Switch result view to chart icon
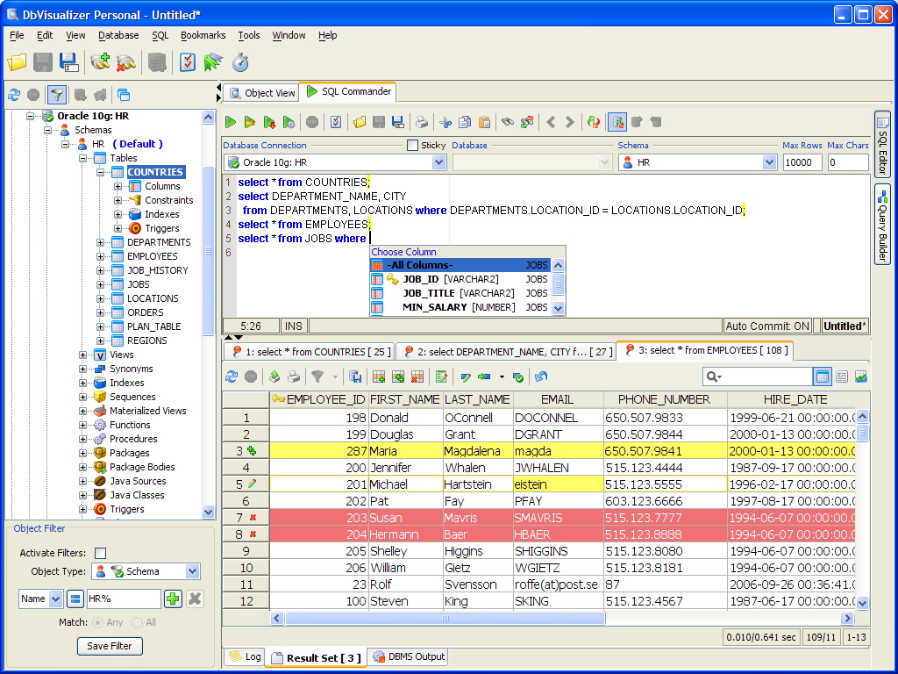 pos(861,376)
